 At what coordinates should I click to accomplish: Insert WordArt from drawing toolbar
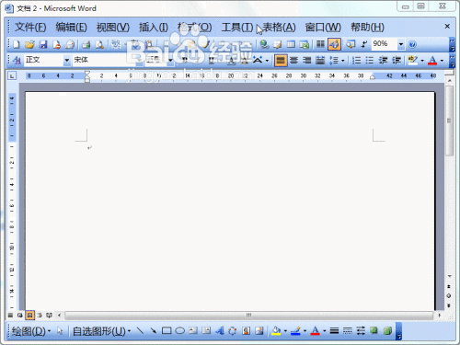coord(220,330)
